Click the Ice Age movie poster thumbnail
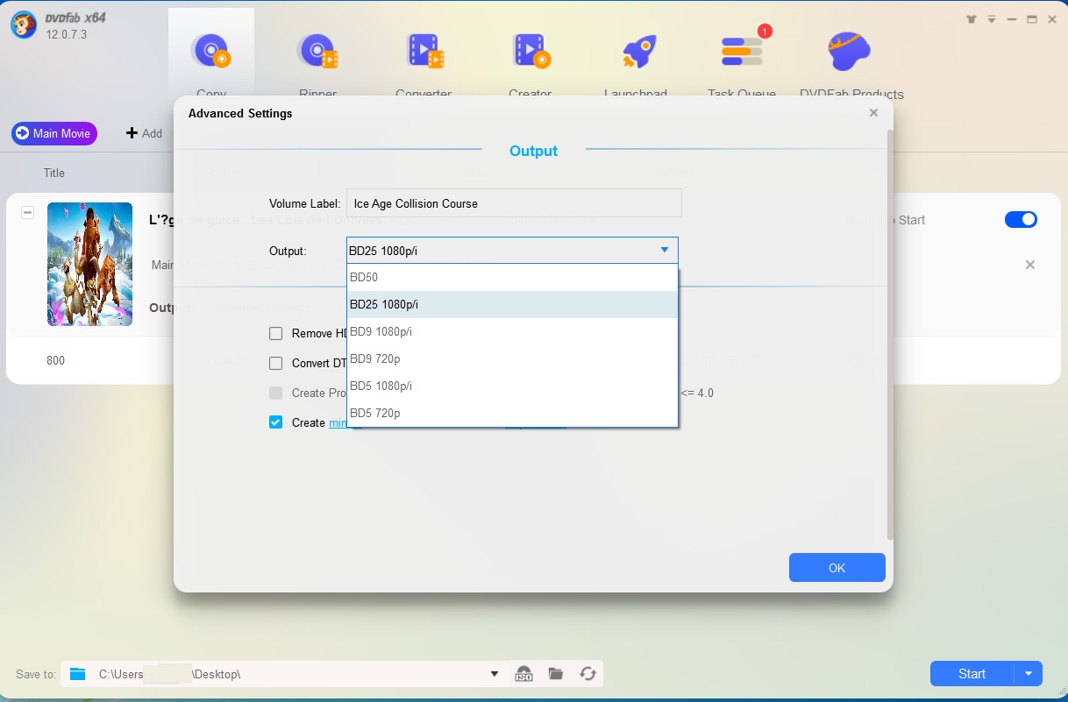This screenshot has width=1068, height=702. click(89, 264)
